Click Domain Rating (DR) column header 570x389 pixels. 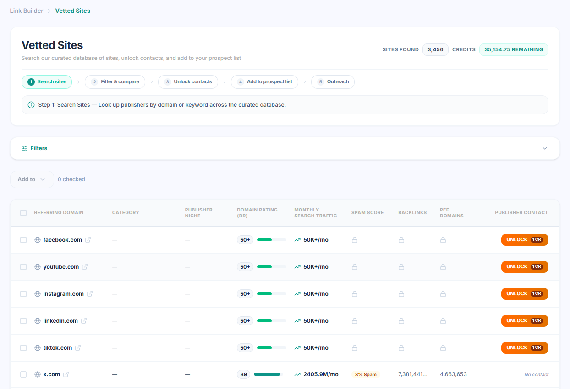tap(257, 213)
